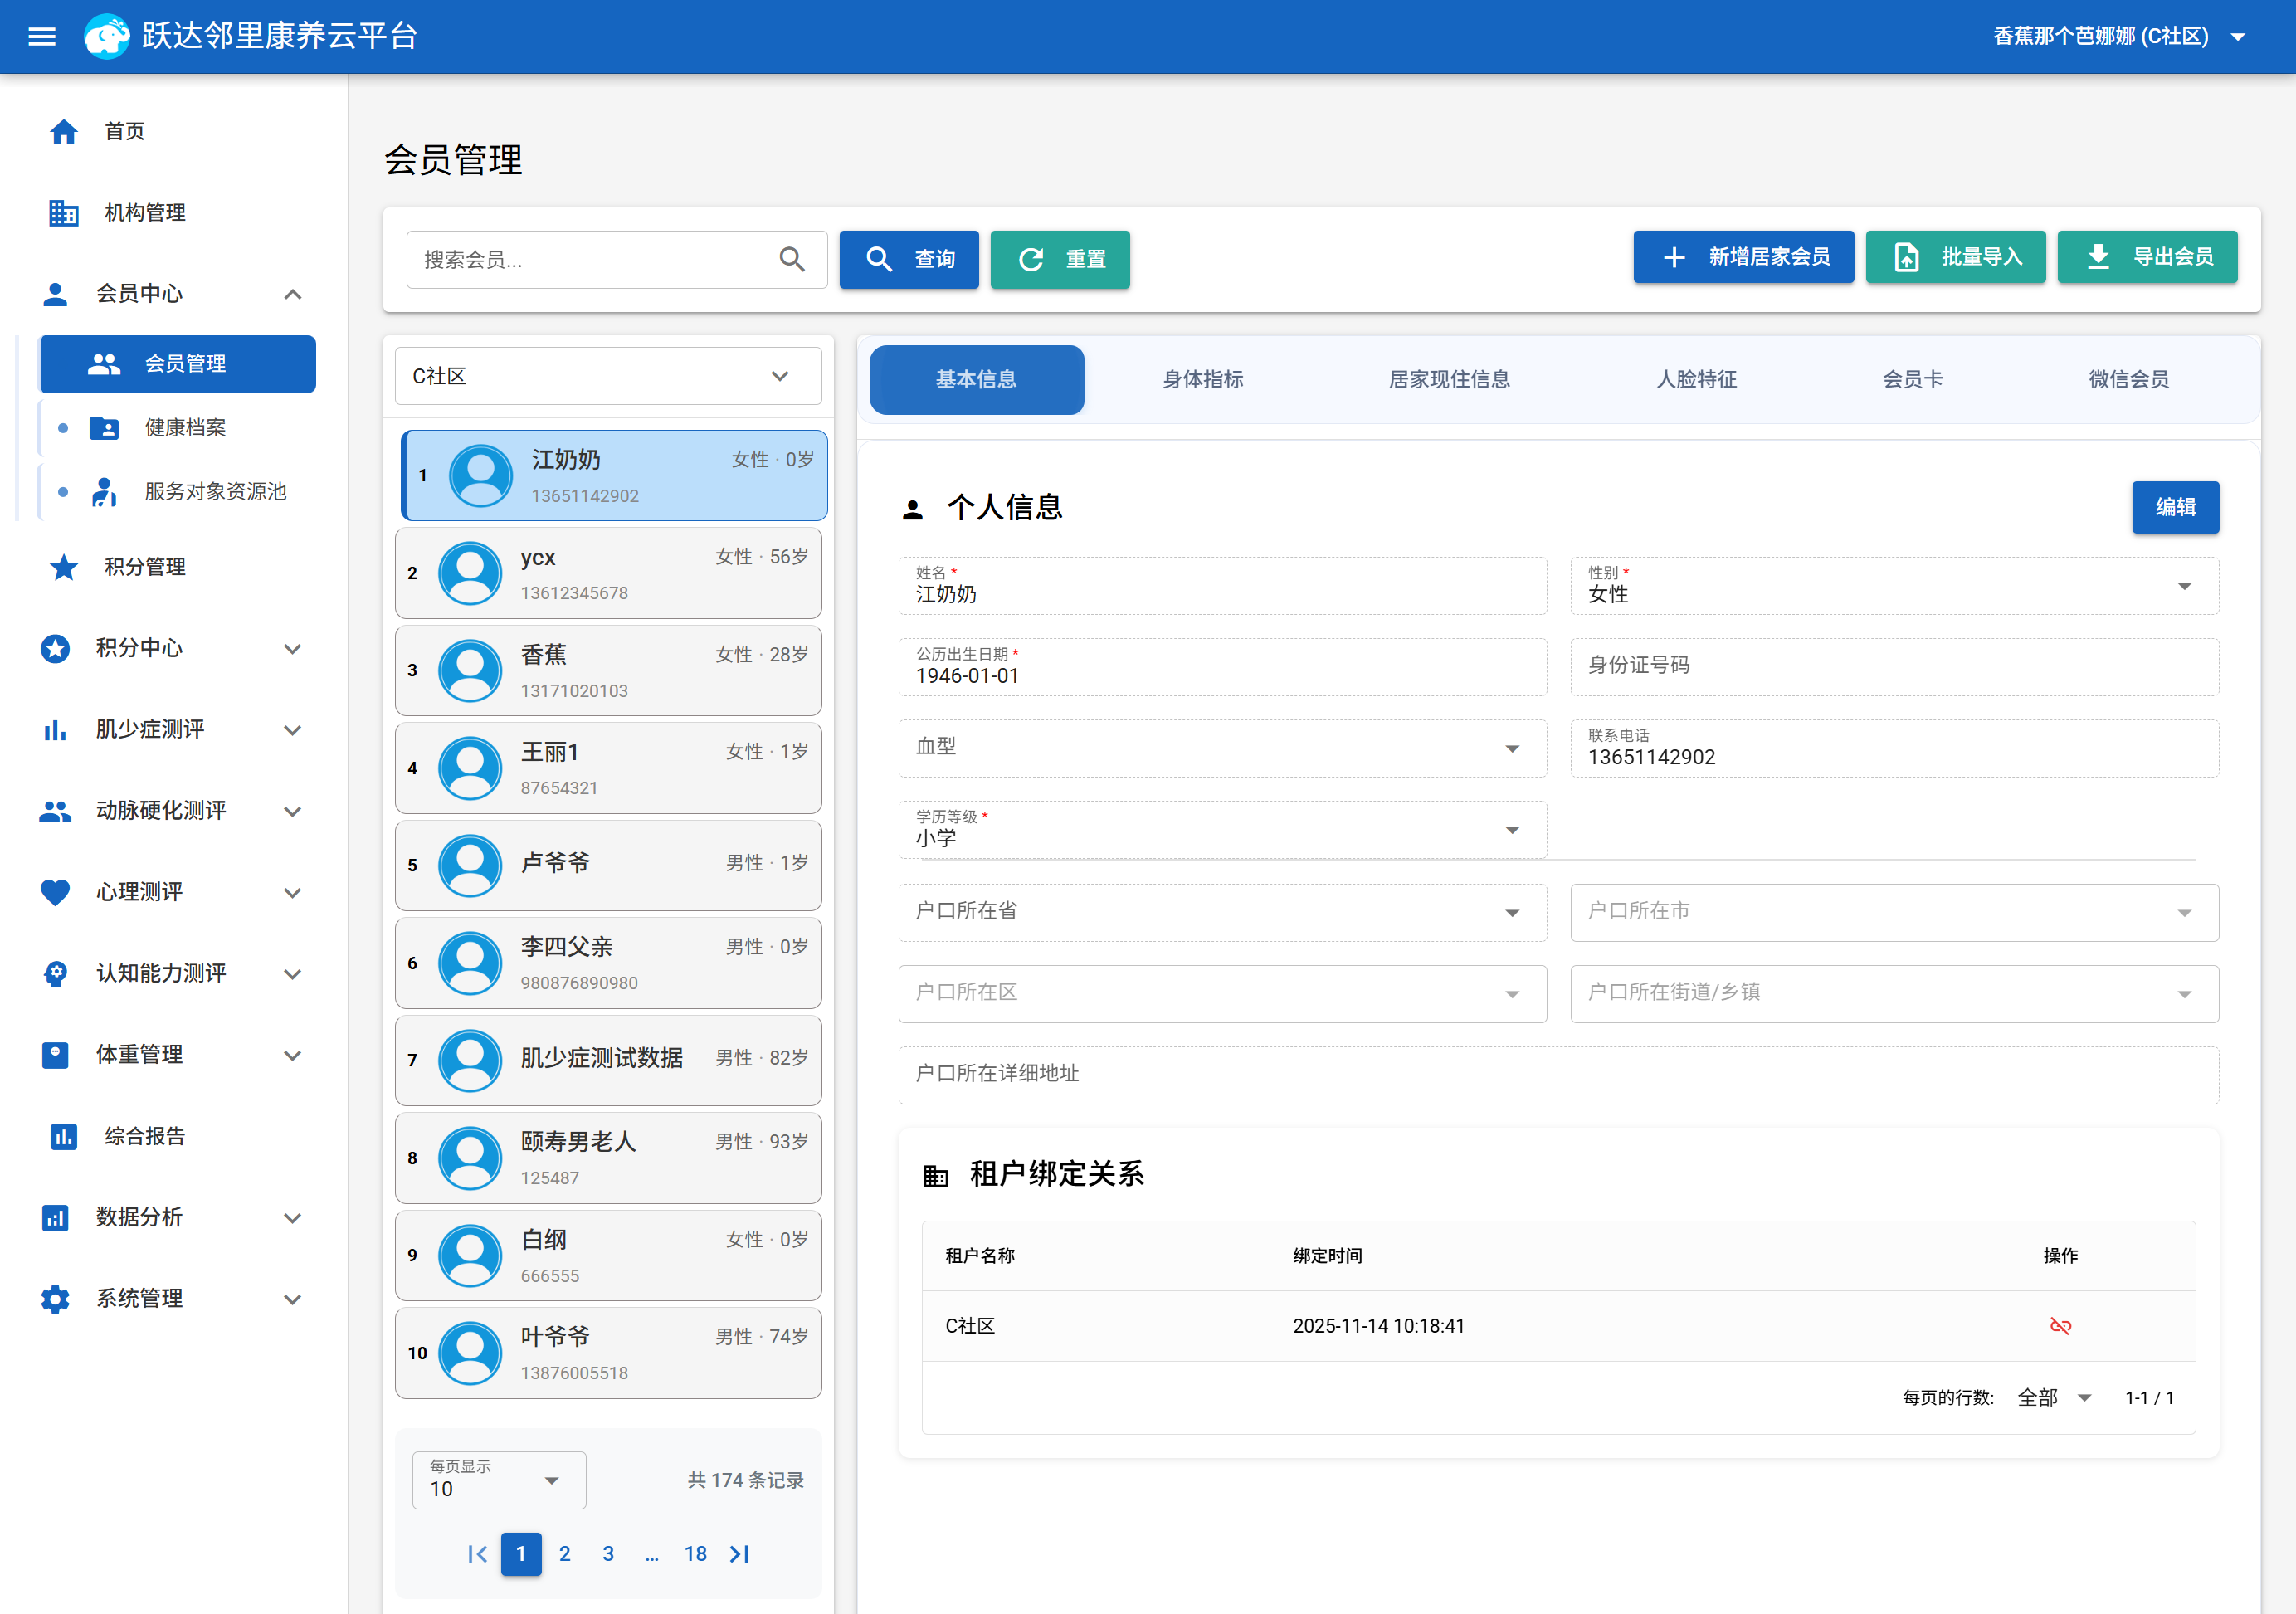Collapse the 会员中心 menu section
Viewport: 2296px width, 1614px height.
coord(292,294)
